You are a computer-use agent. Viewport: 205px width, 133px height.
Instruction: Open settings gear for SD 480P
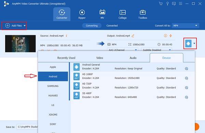187,97
